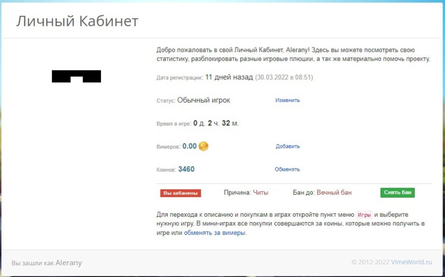Click the red Вы забанены badge
Viewport: 445px width, 277px height.
tap(181, 193)
